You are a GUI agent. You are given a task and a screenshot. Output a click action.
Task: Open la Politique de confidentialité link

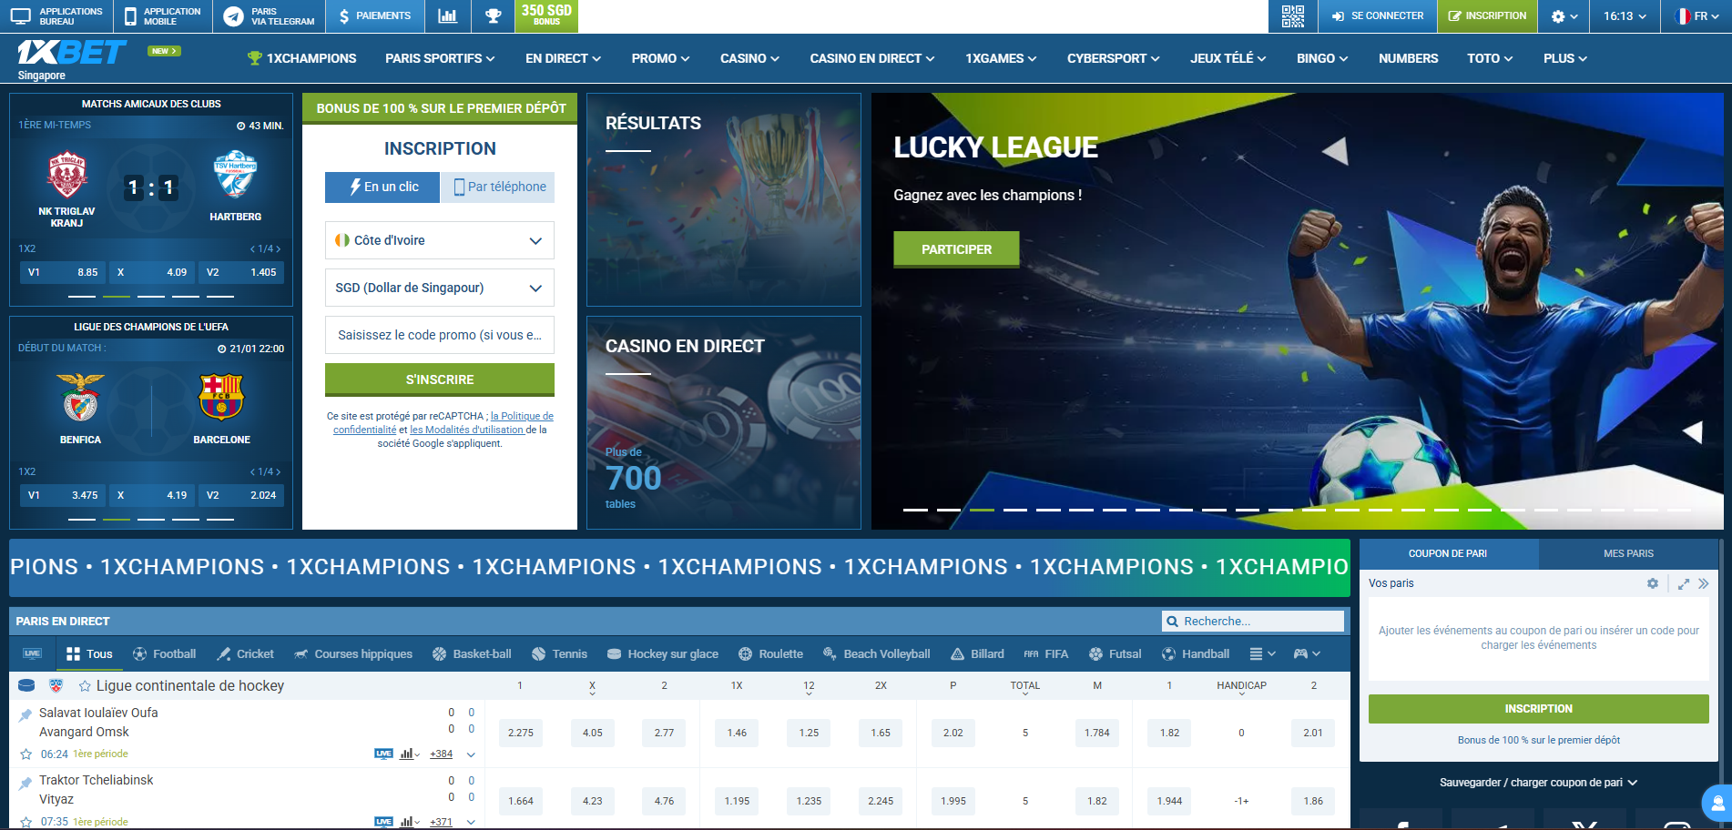coord(443,422)
